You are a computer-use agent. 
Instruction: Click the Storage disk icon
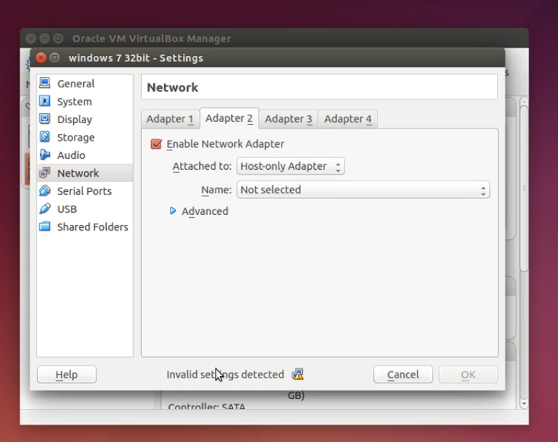(45, 137)
